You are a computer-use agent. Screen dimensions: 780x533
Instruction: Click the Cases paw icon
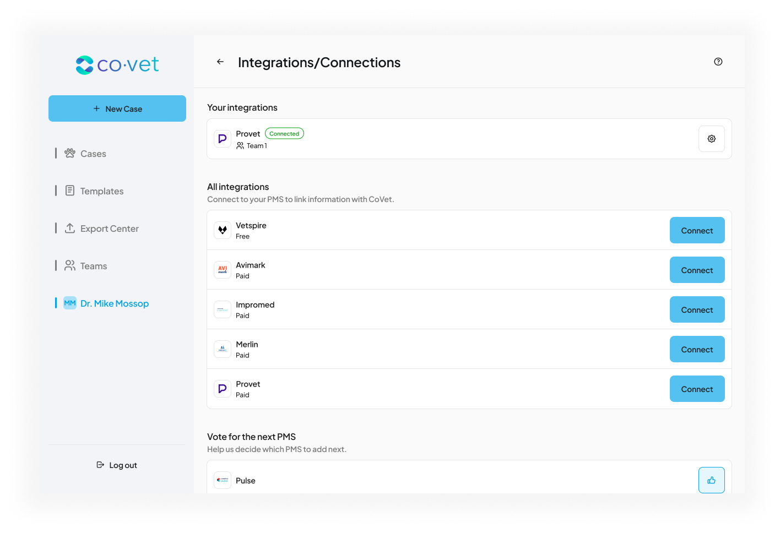pos(70,153)
